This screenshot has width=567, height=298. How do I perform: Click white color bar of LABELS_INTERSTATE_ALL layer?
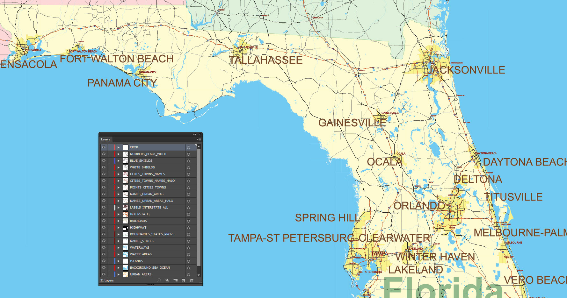pyautogui.click(x=115, y=208)
